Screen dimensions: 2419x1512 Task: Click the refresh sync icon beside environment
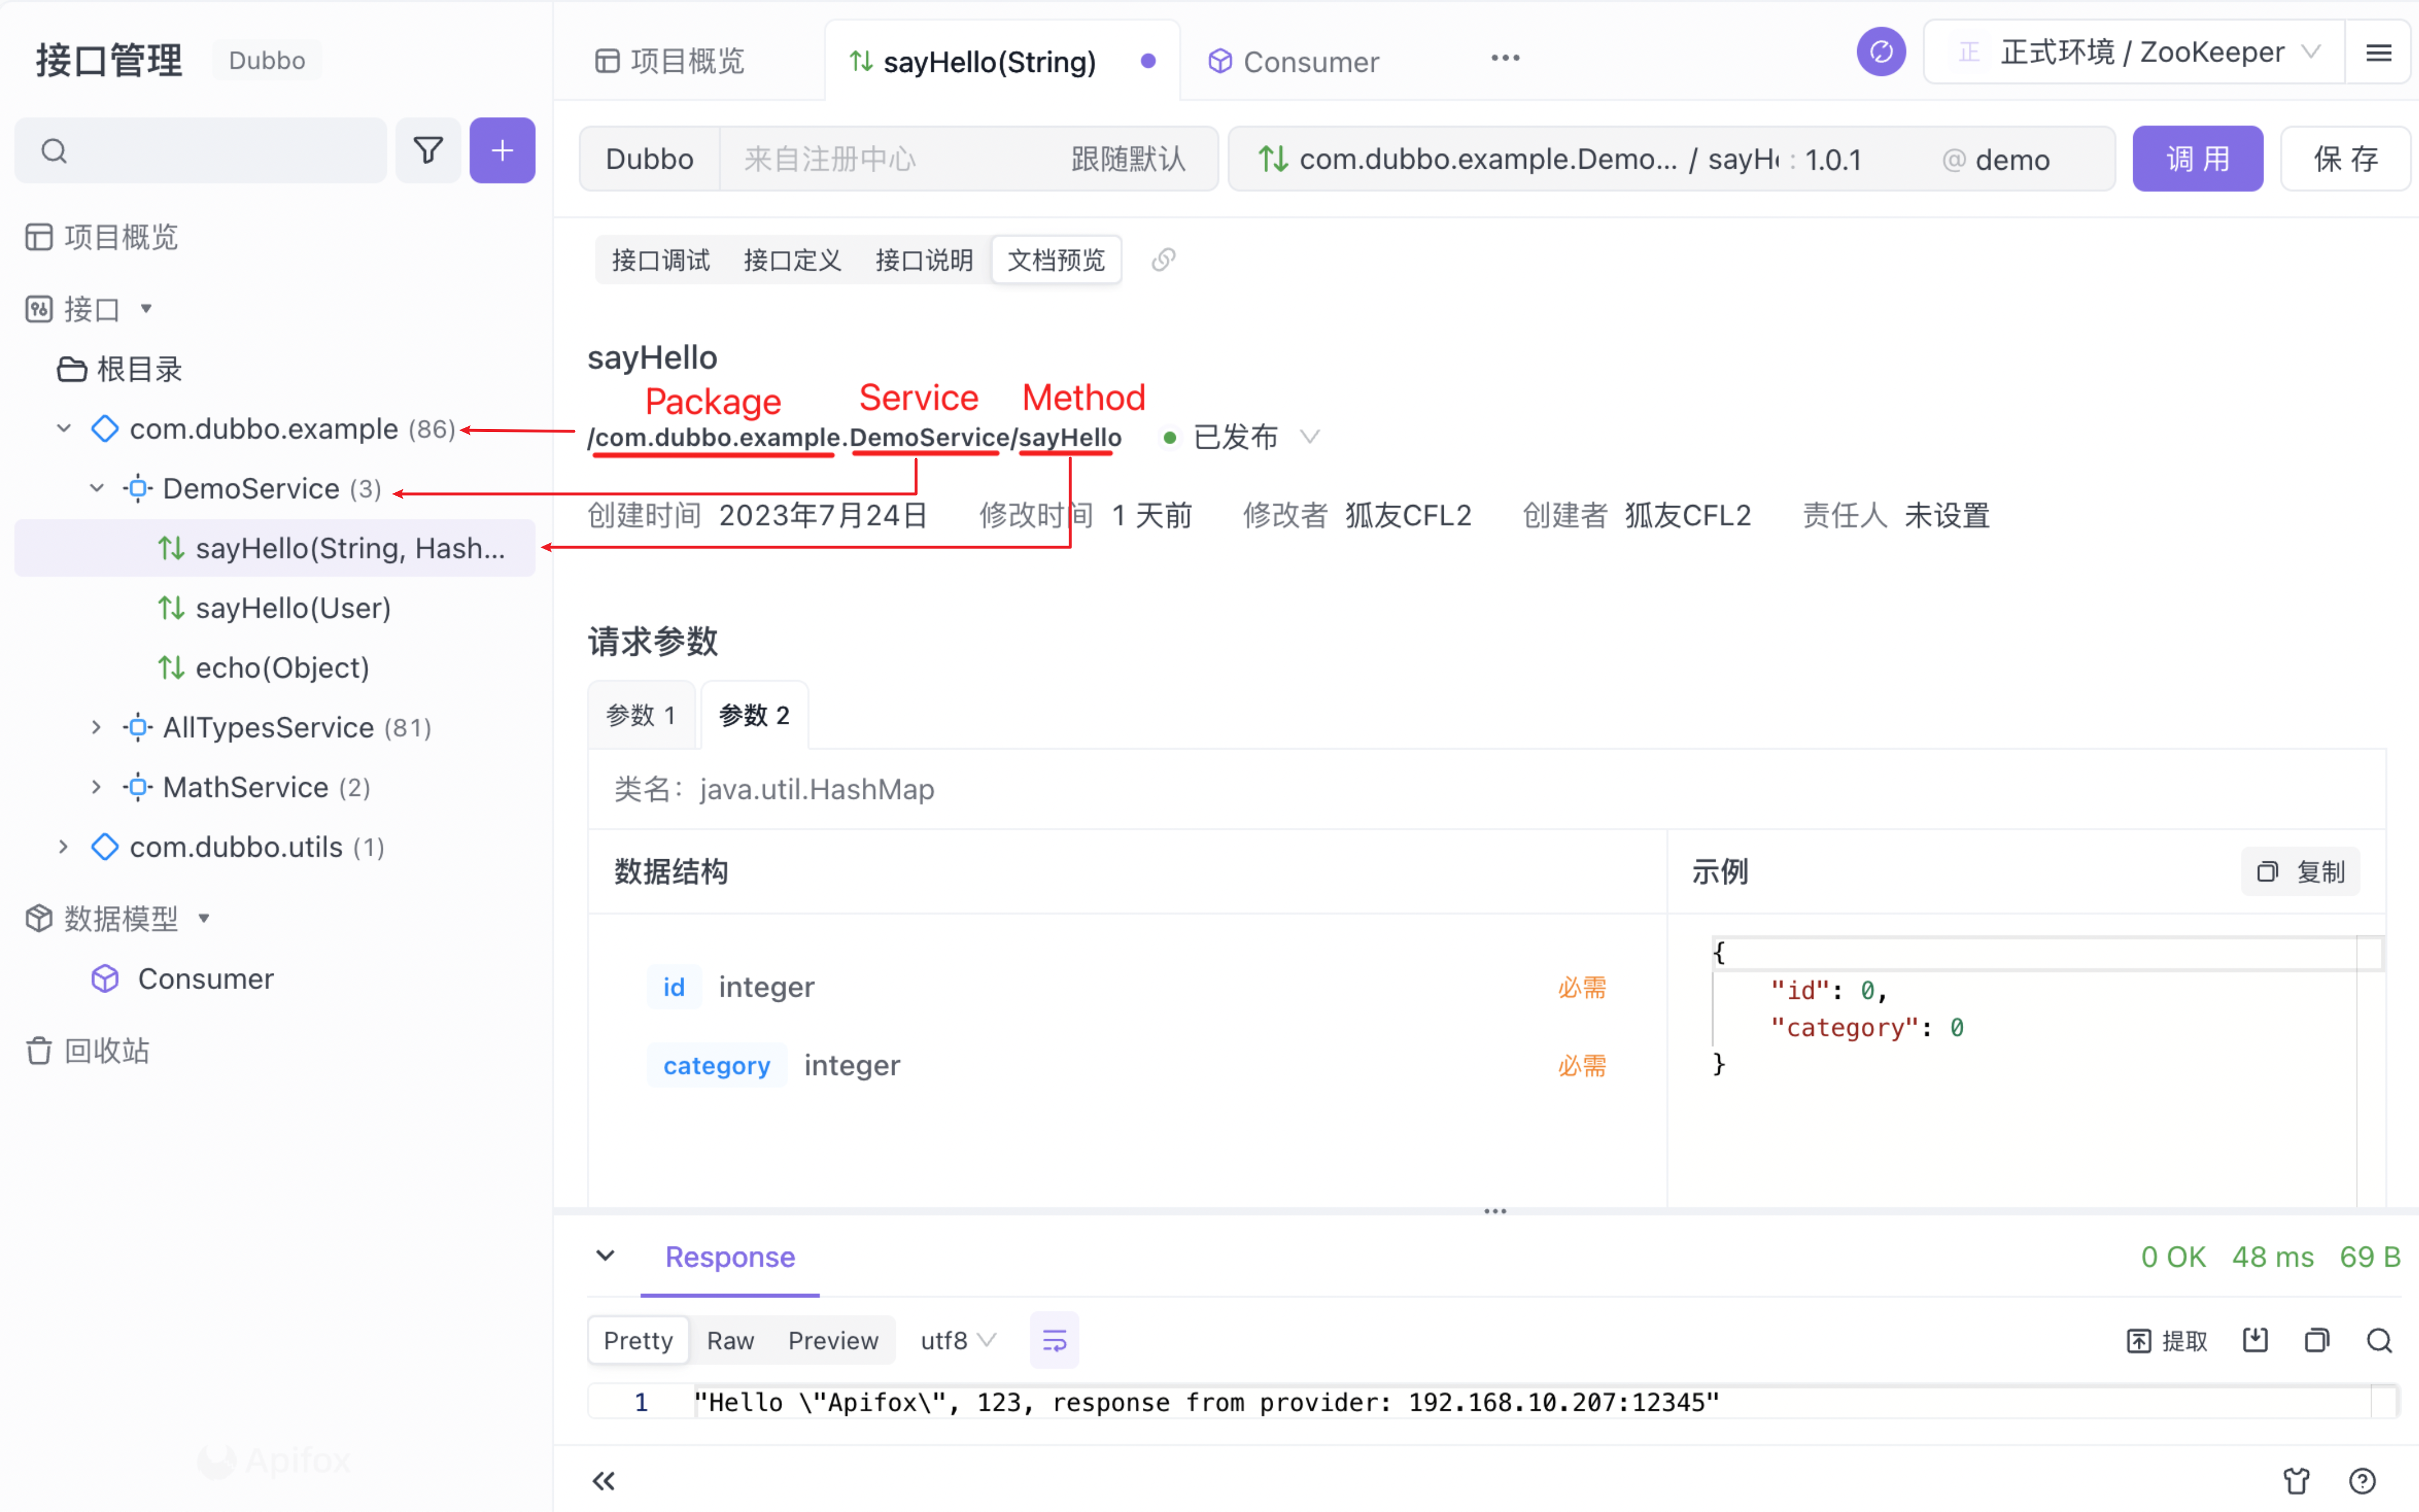(x=1880, y=53)
